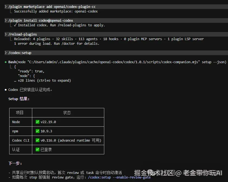228x182 pixels.
Task: Click the '/codex:setup --enable-review-gate' command link
Action: click(119, 177)
